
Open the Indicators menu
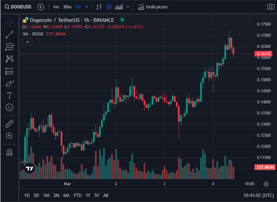[x=153, y=7]
